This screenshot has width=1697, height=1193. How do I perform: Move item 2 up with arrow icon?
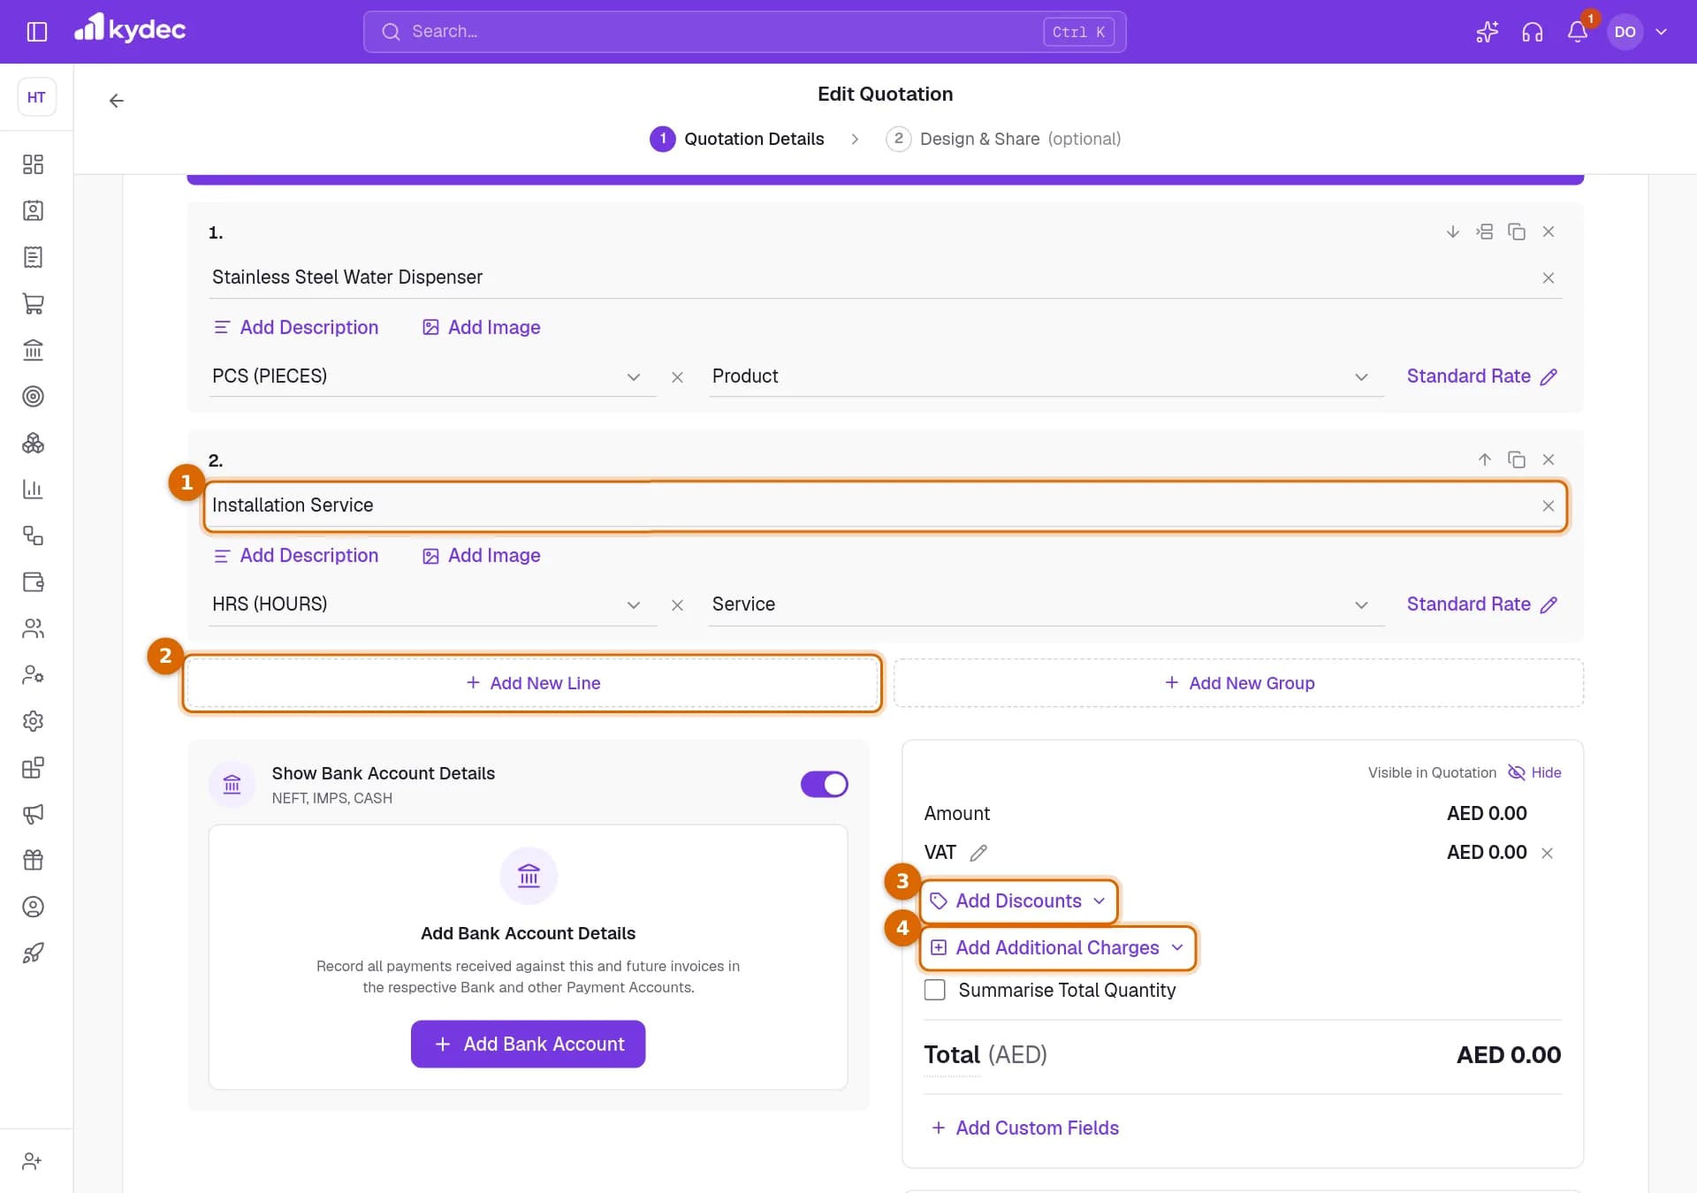point(1484,460)
